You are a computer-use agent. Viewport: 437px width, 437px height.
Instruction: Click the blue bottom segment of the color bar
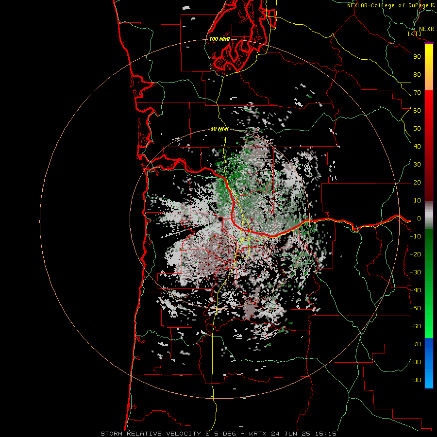tap(429, 363)
